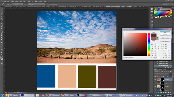This screenshot has height=97, width=174.
Task: Open the Sample All Layers dropdown
Action: point(36,4)
